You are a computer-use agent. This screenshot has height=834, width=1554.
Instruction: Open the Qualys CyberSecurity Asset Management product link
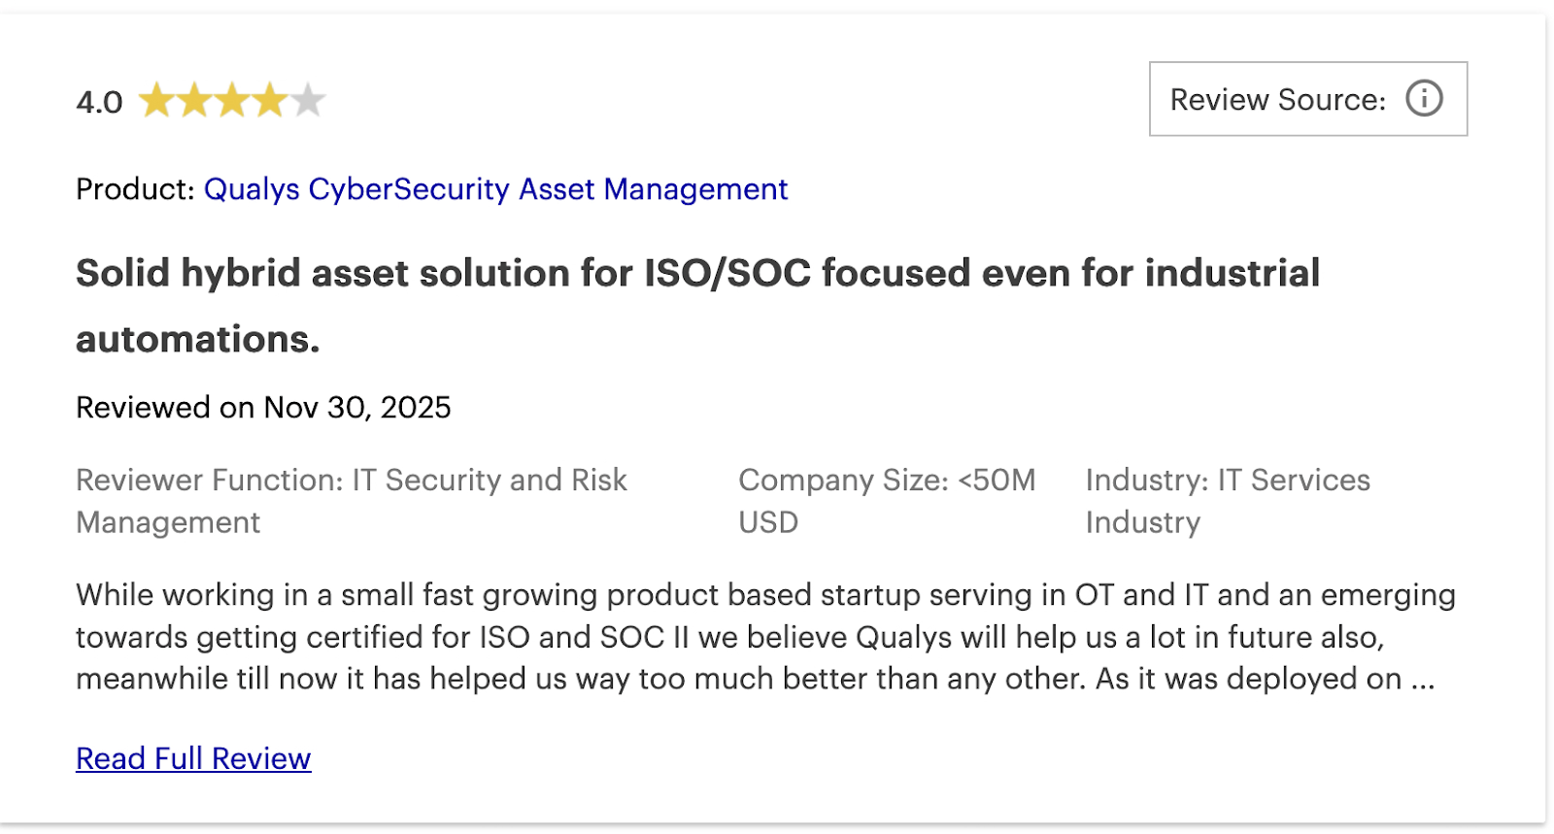click(495, 189)
